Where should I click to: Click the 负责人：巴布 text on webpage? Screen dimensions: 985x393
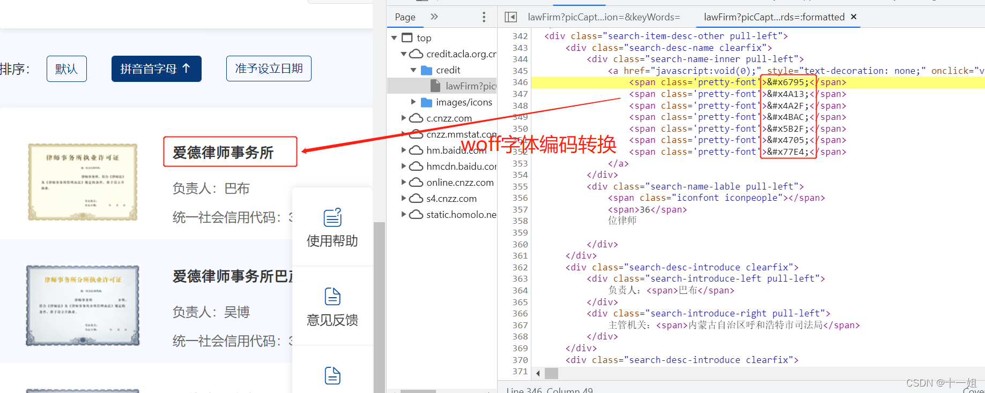[211, 188]
